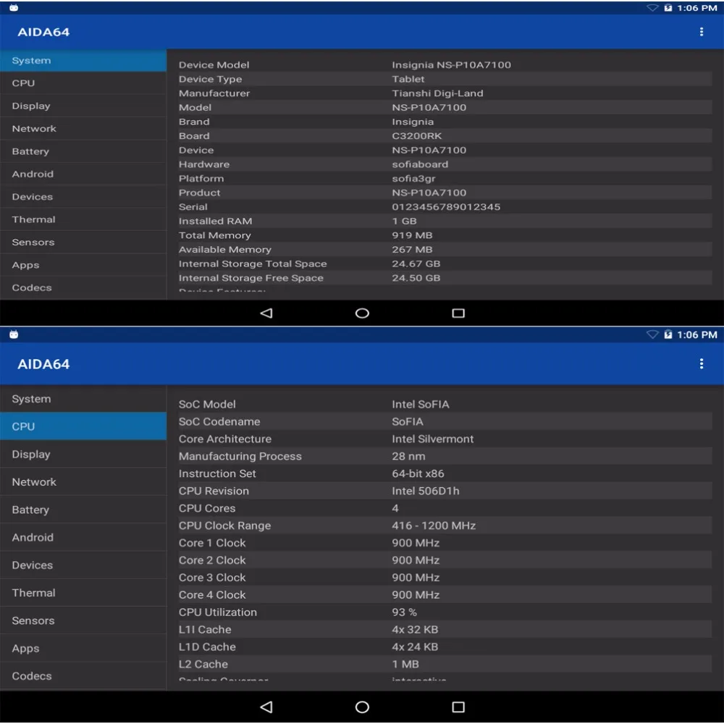
Task: Tap Android notification icon in top status bar
Action: pos(14,8)
